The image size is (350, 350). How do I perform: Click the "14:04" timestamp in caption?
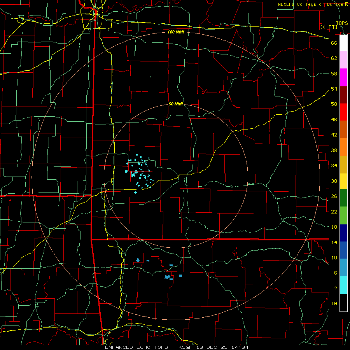coord(240,347)
